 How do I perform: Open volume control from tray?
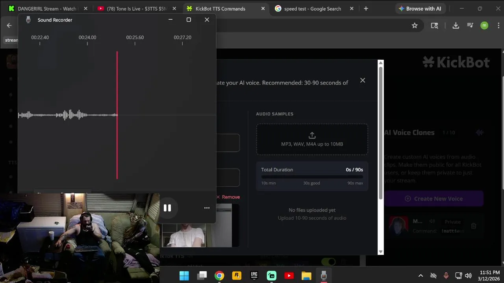pos(468,276)
